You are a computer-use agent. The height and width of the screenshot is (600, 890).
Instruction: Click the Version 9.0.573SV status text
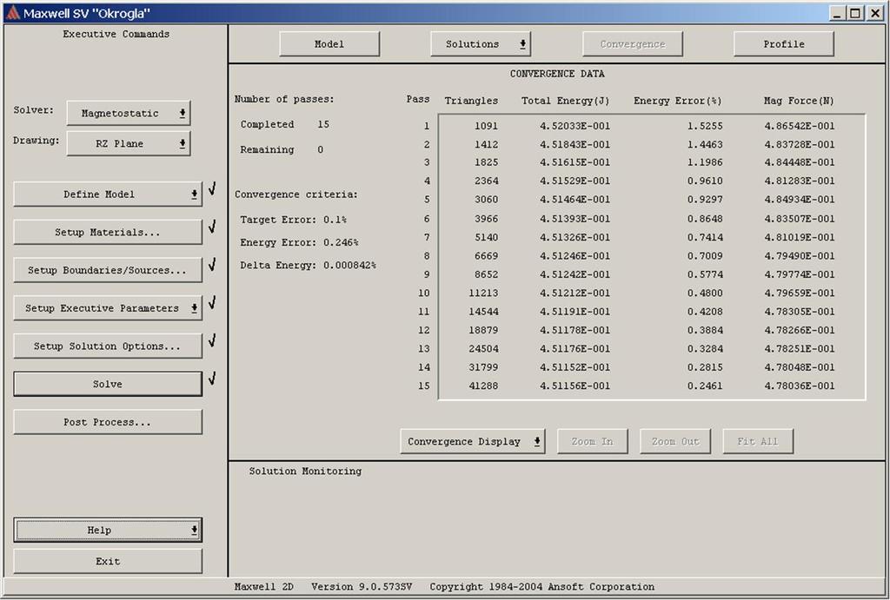coord(362,586)
